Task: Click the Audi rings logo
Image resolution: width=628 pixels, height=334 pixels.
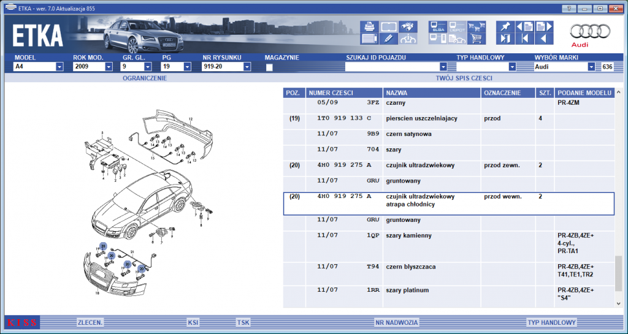Action: click(x=591, y=31)
